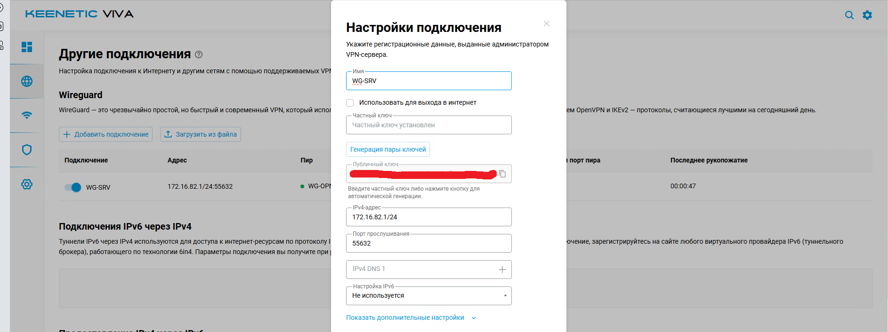Toggle the WG-SRV connection switch off
888x332 pixels.
73,187
